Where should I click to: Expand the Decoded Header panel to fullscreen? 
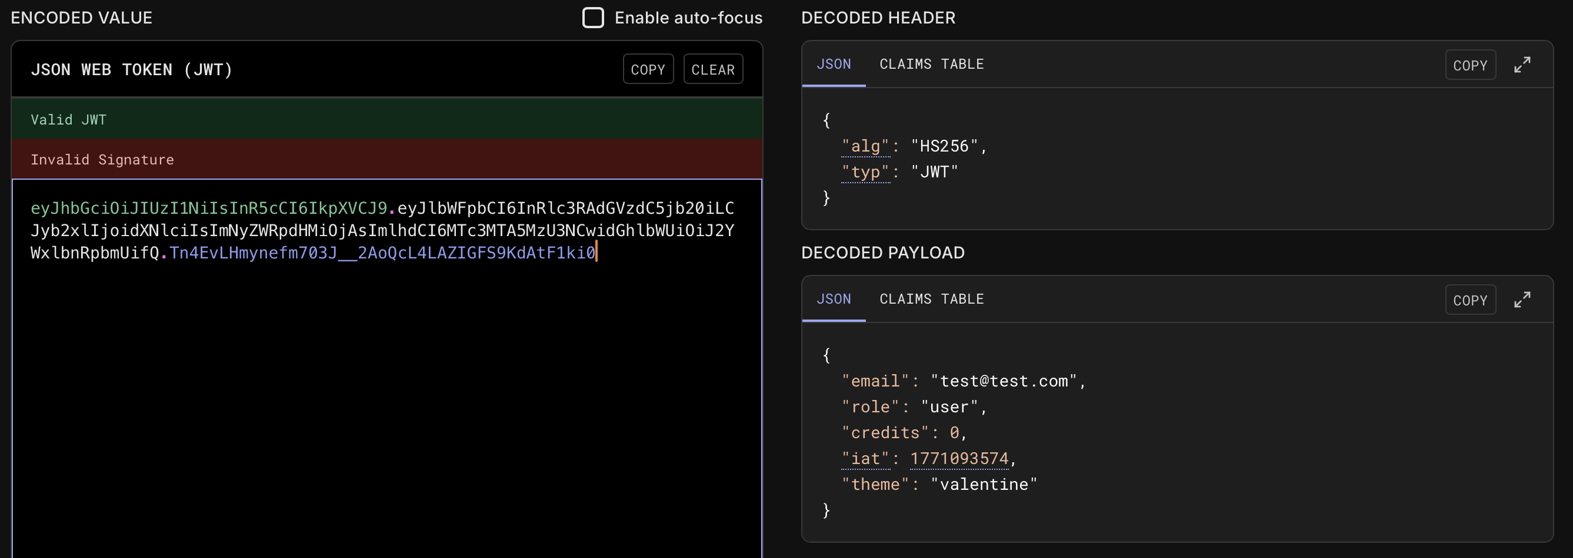pos(1522,65)
